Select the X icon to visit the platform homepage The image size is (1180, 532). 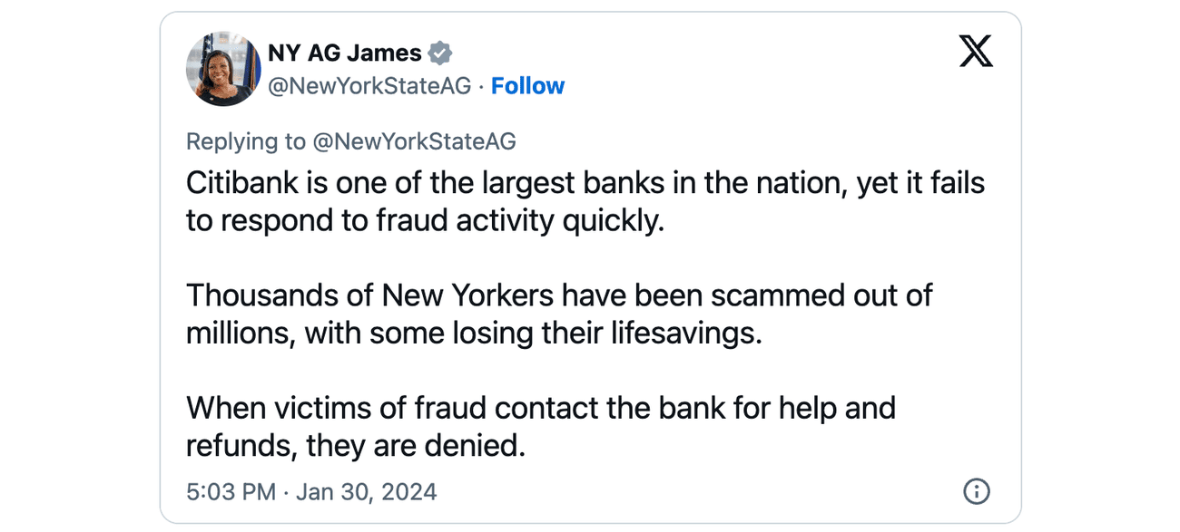977,52
